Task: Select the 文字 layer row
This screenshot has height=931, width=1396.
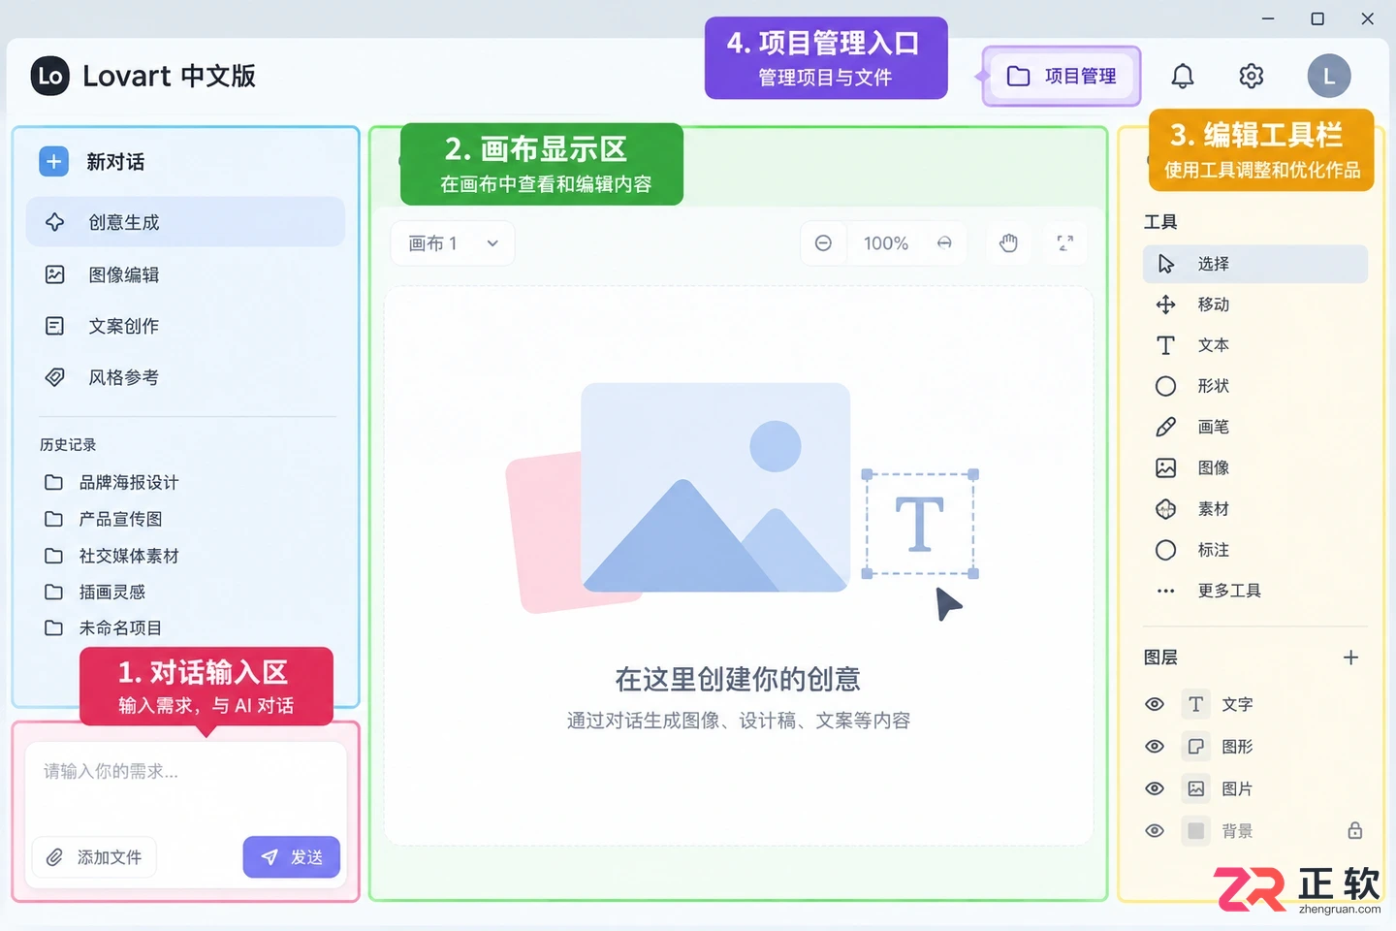Action: 1254,704
